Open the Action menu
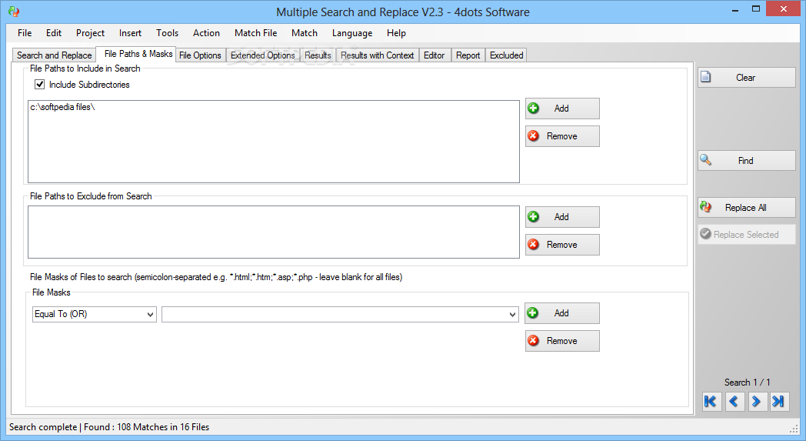The height and width of the screenshot is (441, 806). (206, 33)
